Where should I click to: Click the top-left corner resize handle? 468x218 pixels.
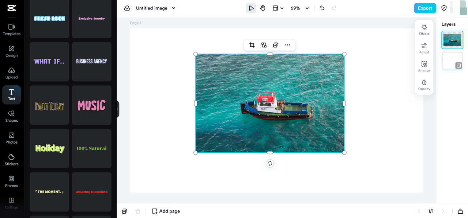pyautogui.click(x=196, y=54)
